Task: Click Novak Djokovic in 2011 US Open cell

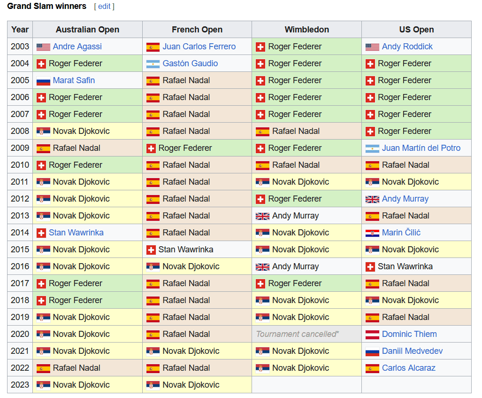Action: tap(410, 182)
